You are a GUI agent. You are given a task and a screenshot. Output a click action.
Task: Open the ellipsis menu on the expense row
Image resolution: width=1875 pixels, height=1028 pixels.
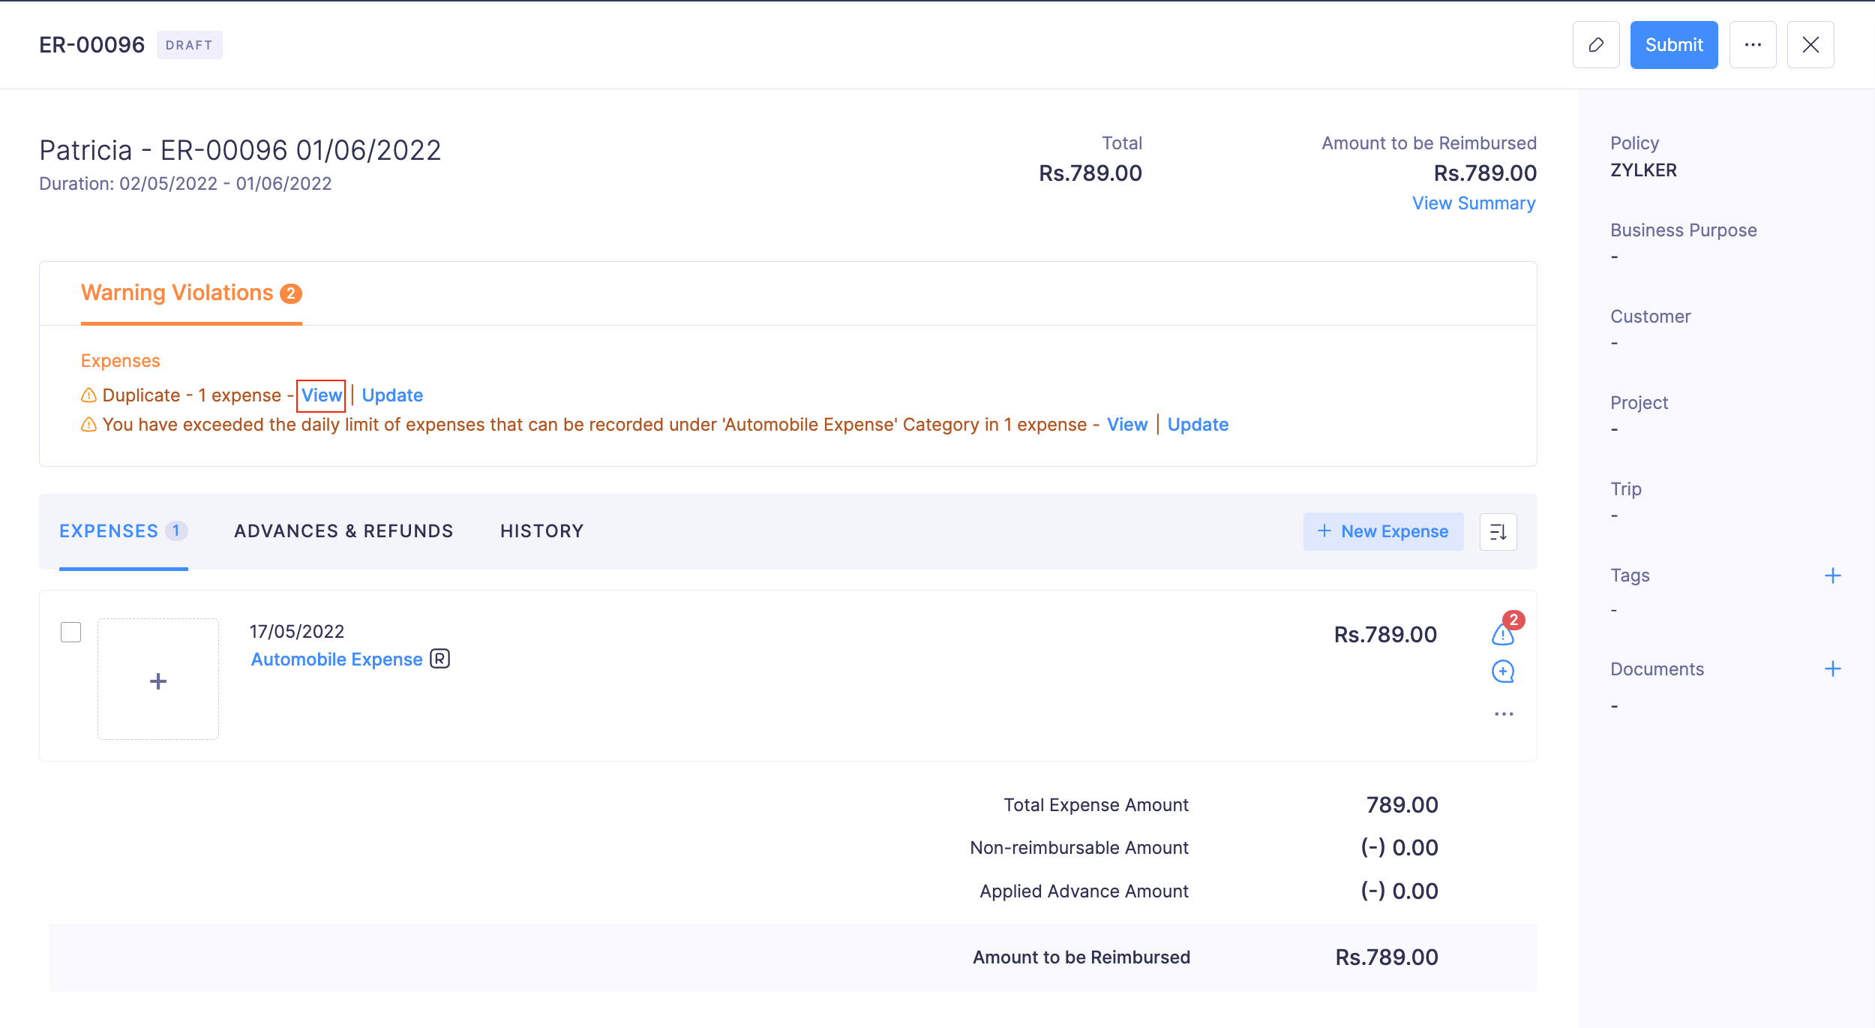[x=1503, y=713]
